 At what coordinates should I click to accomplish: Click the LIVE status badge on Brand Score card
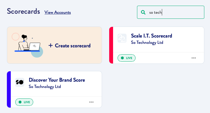pos(24,102)
